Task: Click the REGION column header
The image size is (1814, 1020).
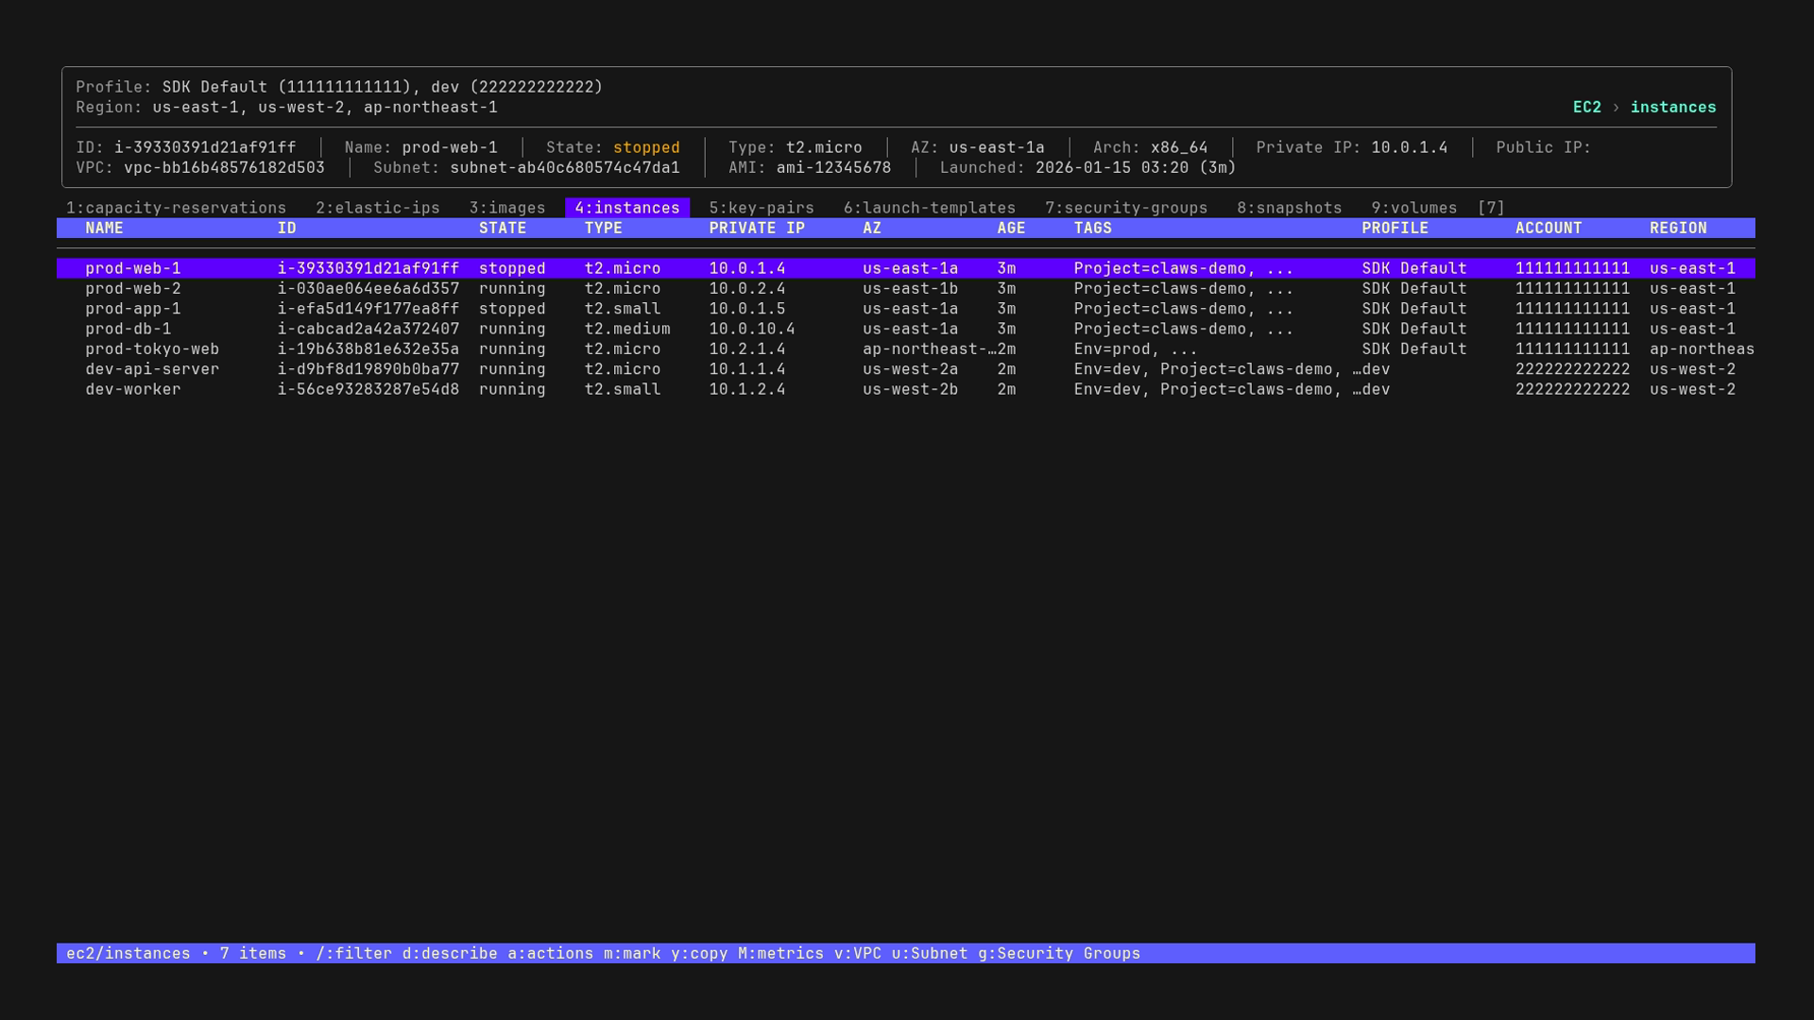Action: point(1679,228)
